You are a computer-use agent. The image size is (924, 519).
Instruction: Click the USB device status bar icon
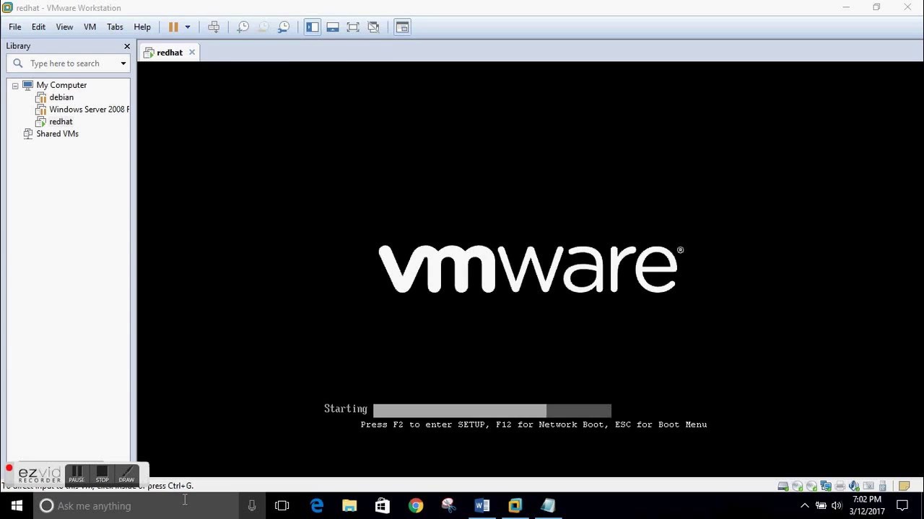[x=883, y=487]
